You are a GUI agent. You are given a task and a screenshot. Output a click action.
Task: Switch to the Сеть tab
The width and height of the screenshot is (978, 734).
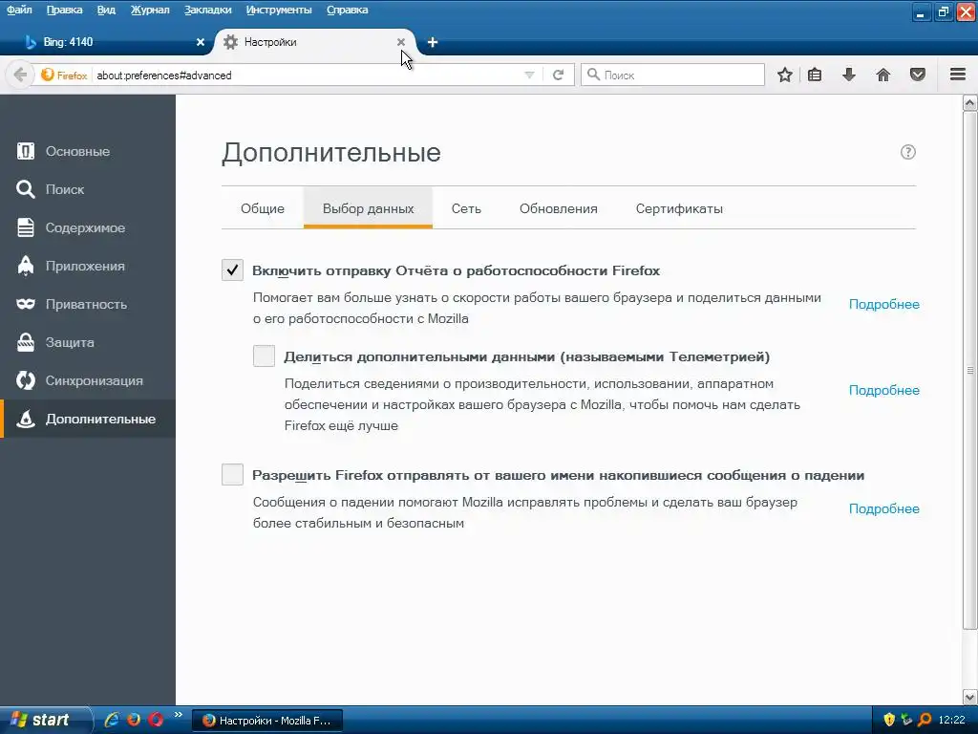pyautogui.click(x=466, y=208)
